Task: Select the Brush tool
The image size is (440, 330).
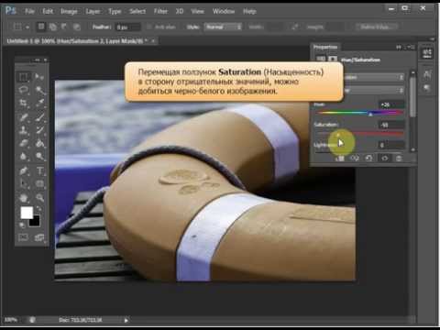Action: coord(39,116)
